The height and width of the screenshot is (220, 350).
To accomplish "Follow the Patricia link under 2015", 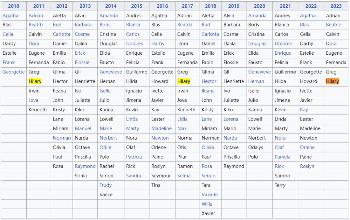I will 134,157.
